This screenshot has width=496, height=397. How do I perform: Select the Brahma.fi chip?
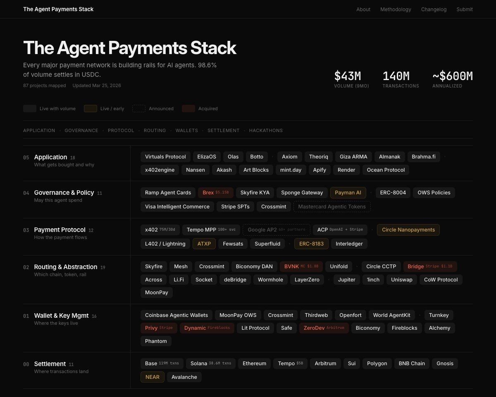424,157
